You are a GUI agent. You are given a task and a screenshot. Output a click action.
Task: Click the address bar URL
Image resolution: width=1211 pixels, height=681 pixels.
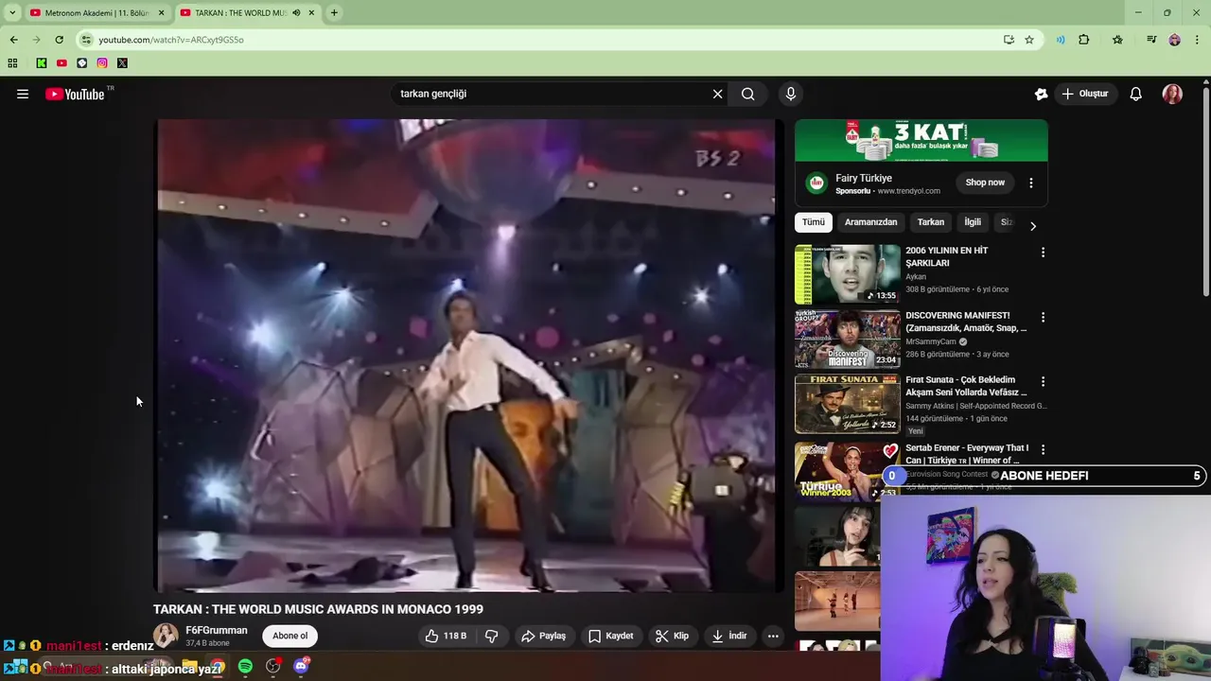tap(171, 40)
